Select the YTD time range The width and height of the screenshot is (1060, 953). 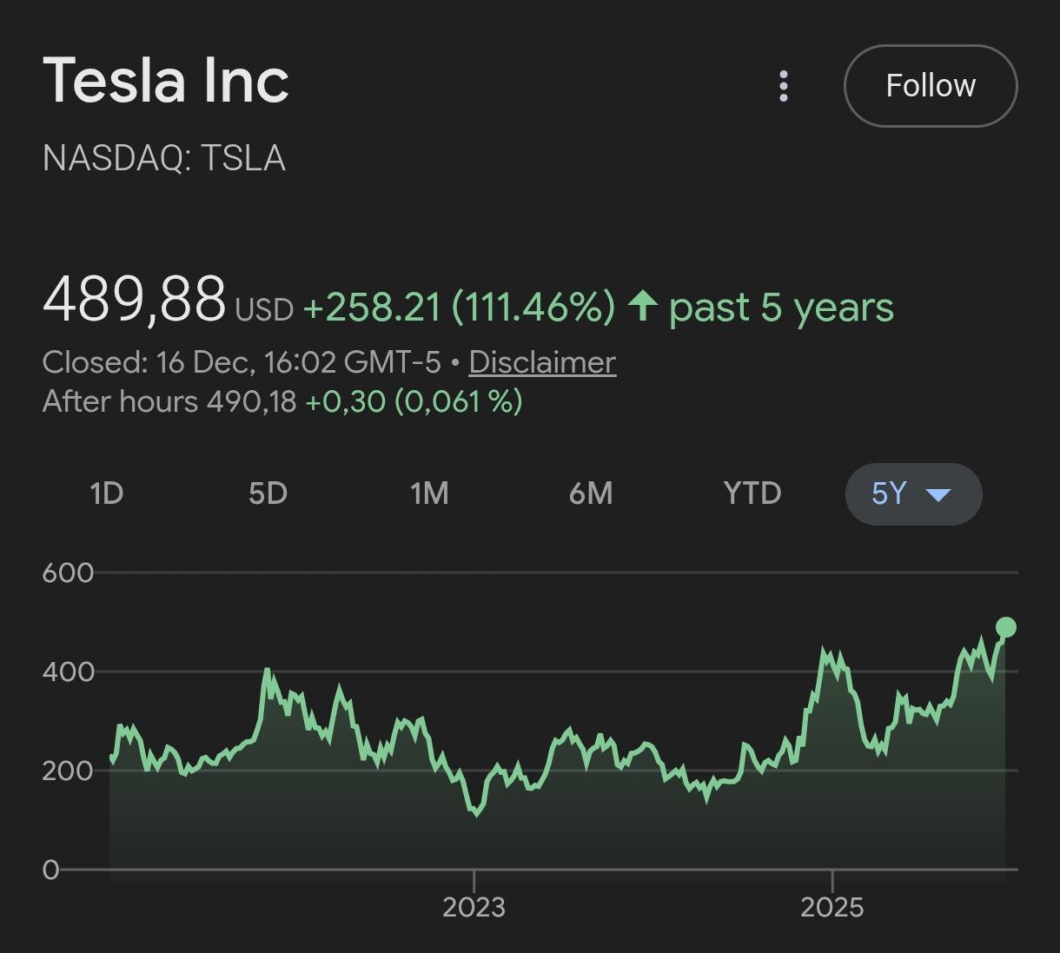coord(751,493)
